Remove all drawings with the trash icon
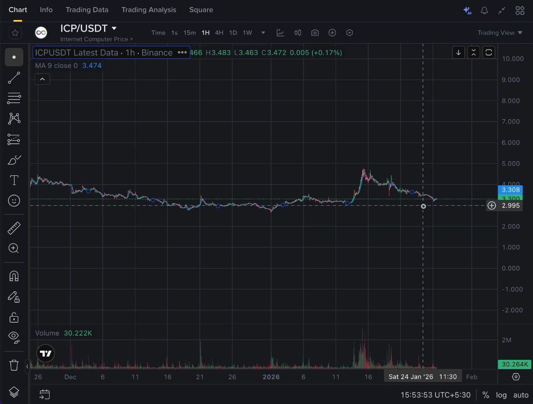533x404 pixels. coord(14,365)
